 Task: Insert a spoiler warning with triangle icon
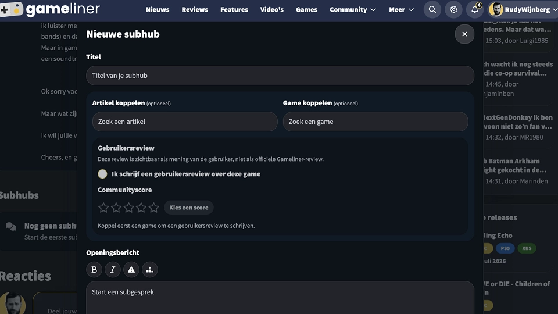coord(131,270)
